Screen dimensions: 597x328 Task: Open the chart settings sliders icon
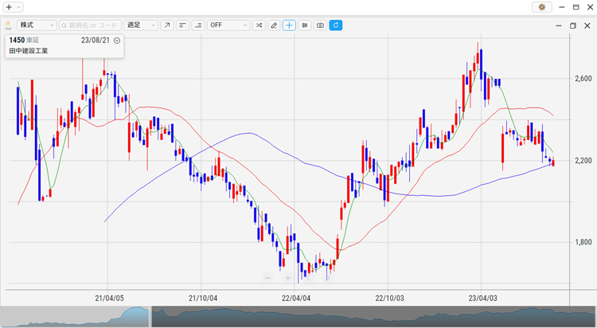coord(305,25)
